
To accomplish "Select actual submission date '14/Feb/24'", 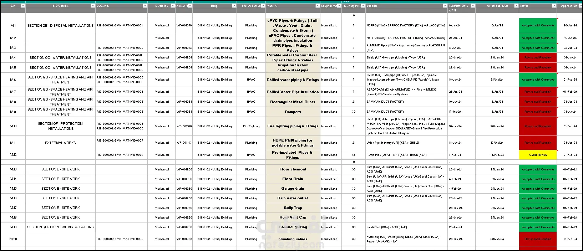I will point(497,155).
